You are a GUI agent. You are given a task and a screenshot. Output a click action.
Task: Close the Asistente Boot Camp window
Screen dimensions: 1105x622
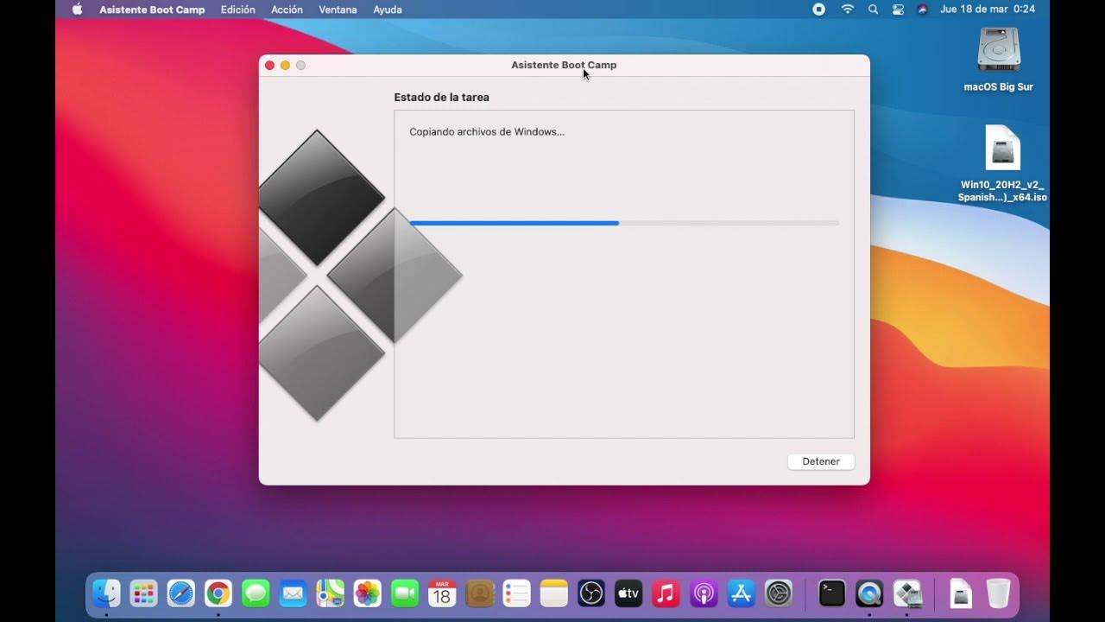pos(269,65)
